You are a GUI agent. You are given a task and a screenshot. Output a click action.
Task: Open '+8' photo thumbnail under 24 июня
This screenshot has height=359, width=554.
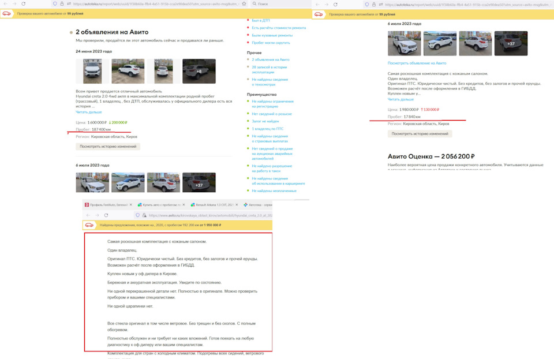pyautogui.click(x=199, y=72)
